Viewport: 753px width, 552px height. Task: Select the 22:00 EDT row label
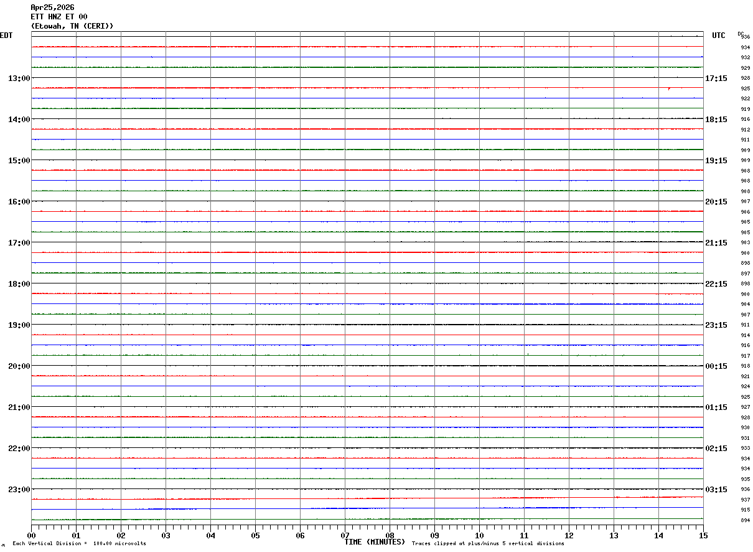(x=19, y=448)
